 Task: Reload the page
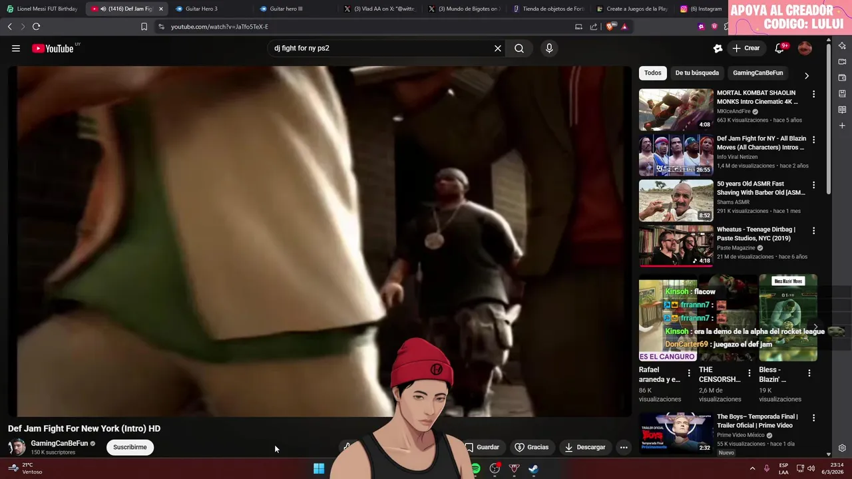coord(36,27)
